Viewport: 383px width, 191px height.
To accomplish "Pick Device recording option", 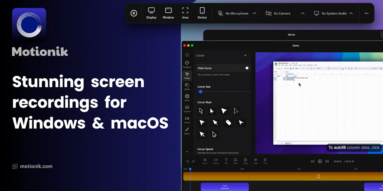I will click(x=202, y=13).
